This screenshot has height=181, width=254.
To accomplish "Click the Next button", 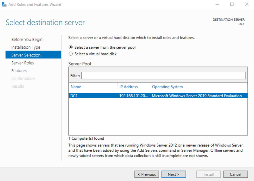I will 174,174.
